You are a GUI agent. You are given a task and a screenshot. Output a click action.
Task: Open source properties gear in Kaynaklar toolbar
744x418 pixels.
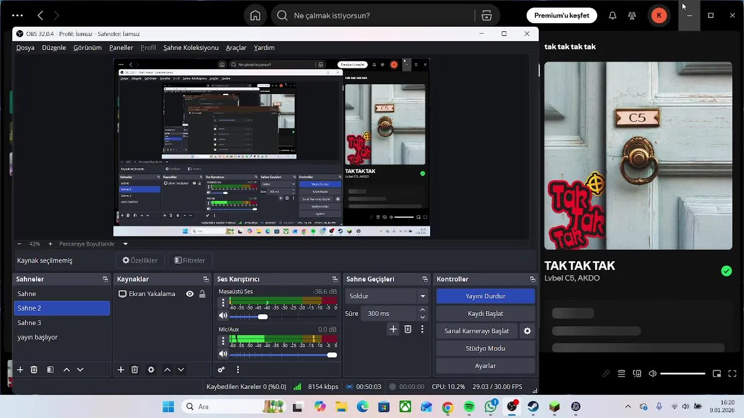pos(151,370)
